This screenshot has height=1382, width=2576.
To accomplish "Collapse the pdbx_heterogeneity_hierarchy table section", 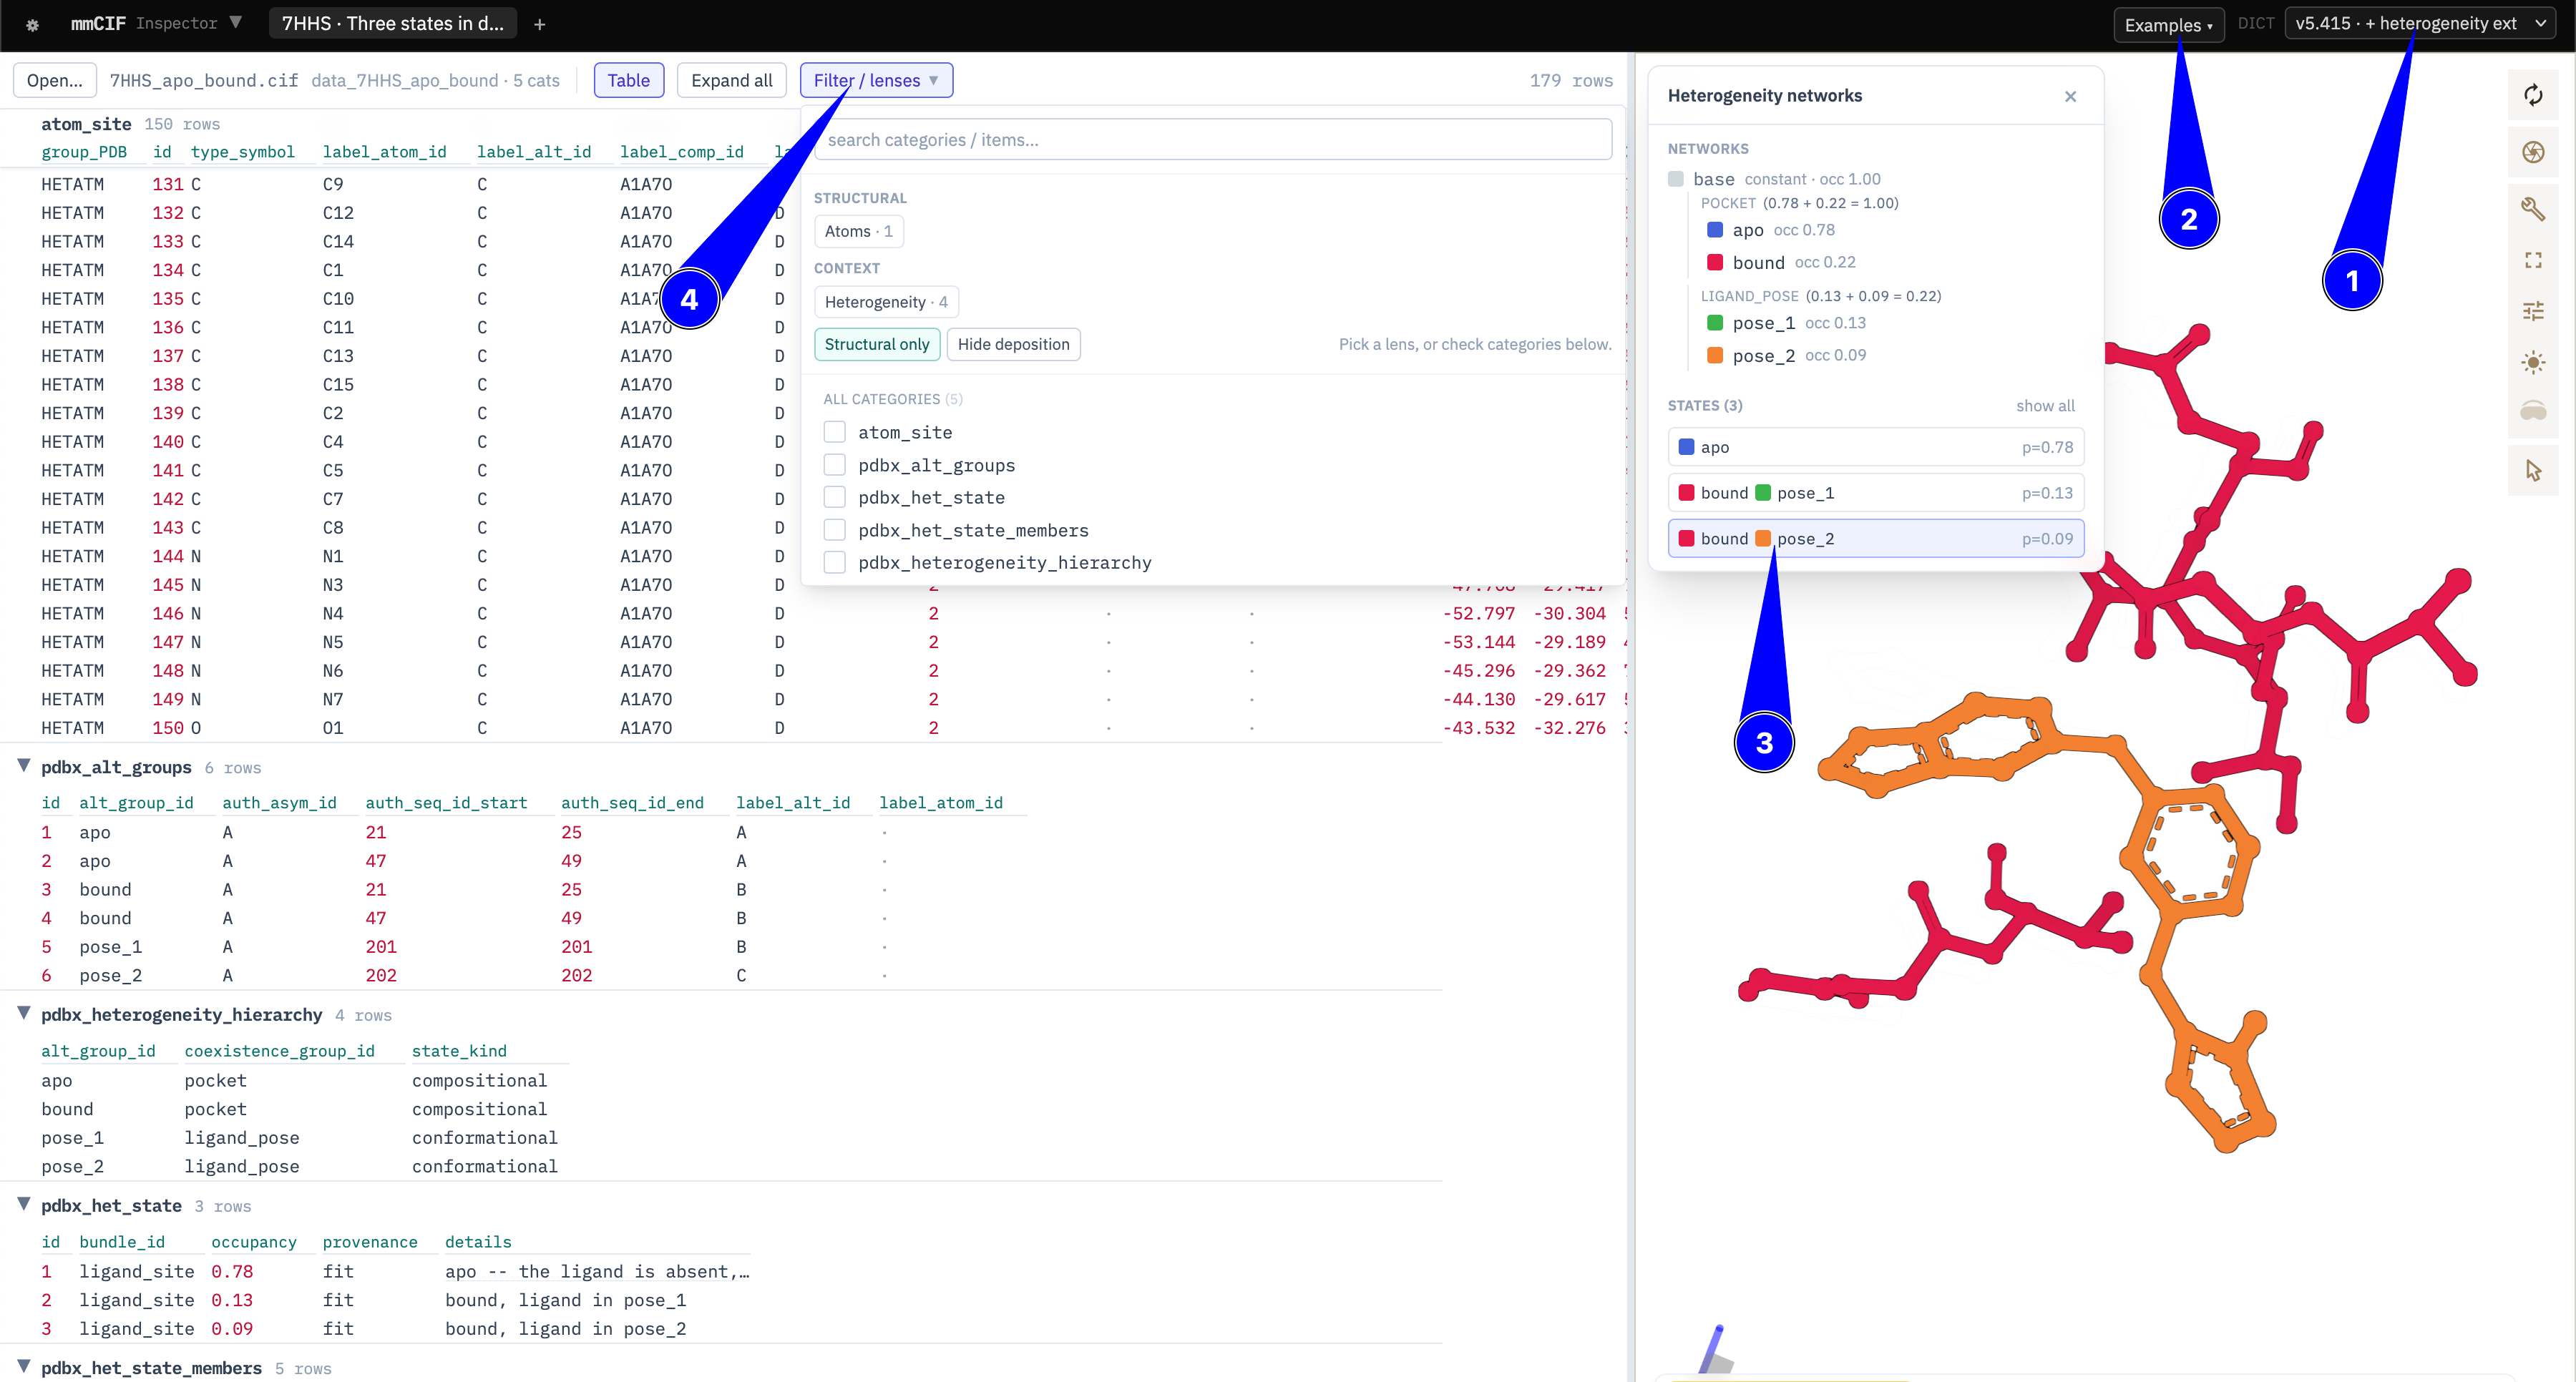I will pos(23,1013).
